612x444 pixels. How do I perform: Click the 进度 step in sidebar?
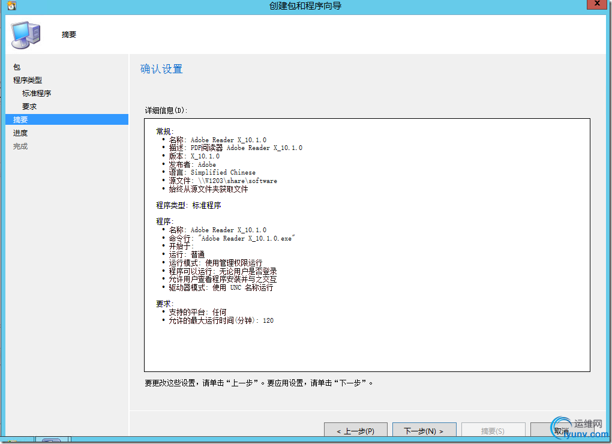tap(20, 133)
